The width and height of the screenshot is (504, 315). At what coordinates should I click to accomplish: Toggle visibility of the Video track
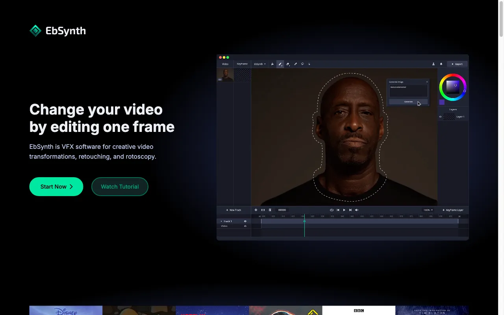point(245,226)
